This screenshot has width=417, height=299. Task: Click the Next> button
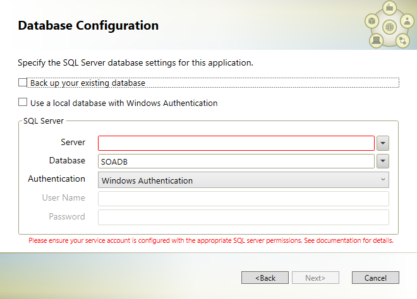(315, 278)
